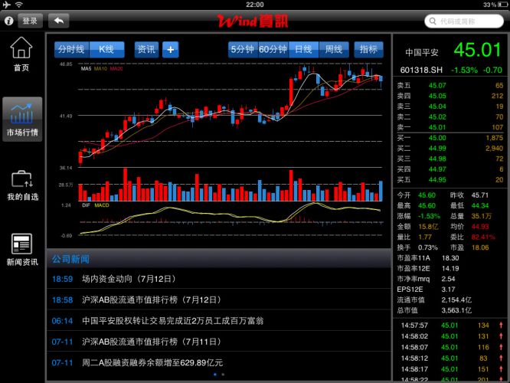Image resolution: width=510 pixels, height=383 pixels.
Task: Click the info icon beside 登录
Action: [10, 21]
